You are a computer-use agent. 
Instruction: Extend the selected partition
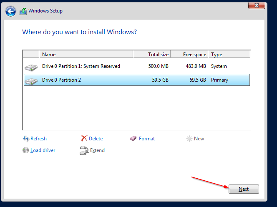[x=97, y=150]
